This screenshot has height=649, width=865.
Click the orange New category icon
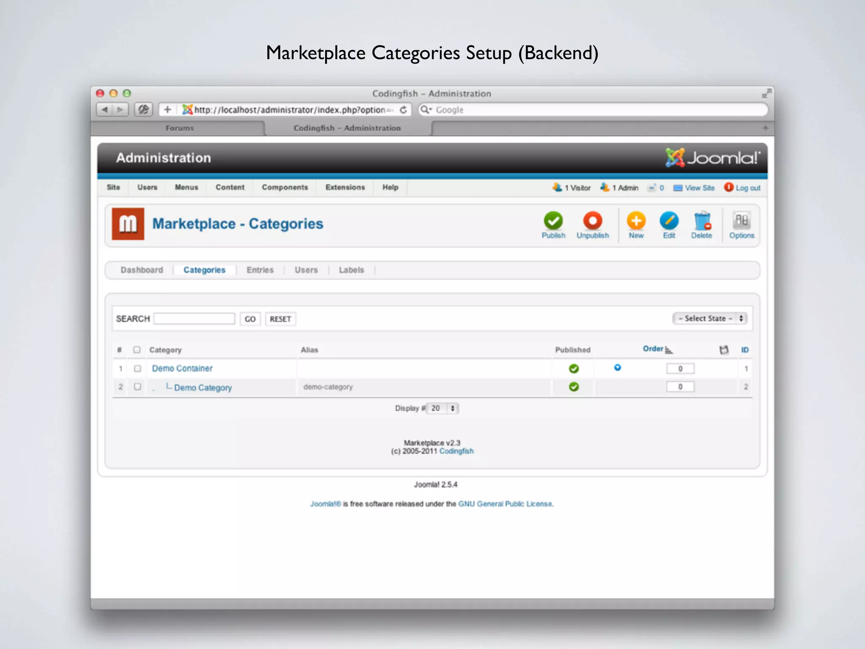636,221
